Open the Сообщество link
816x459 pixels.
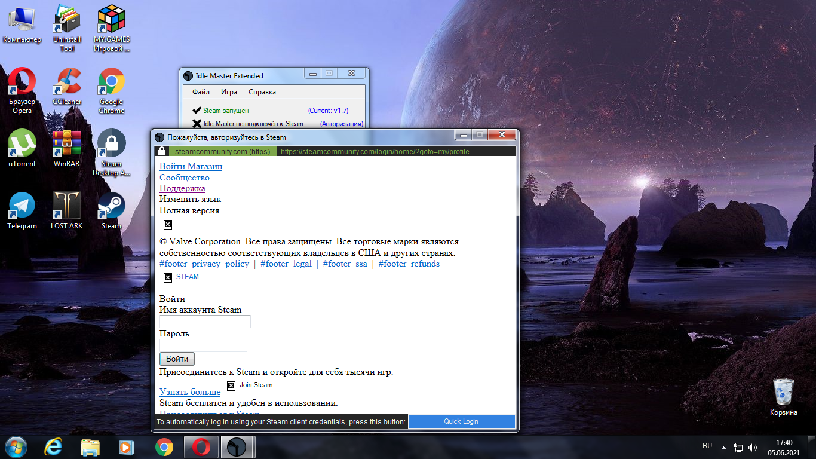(185, 178)
